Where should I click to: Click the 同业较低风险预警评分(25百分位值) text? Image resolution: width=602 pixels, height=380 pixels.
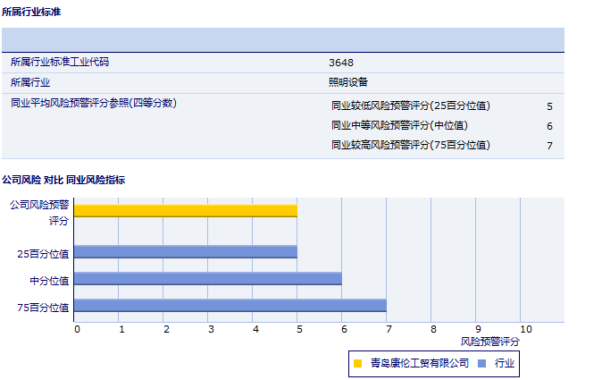[x=410, y=106]
